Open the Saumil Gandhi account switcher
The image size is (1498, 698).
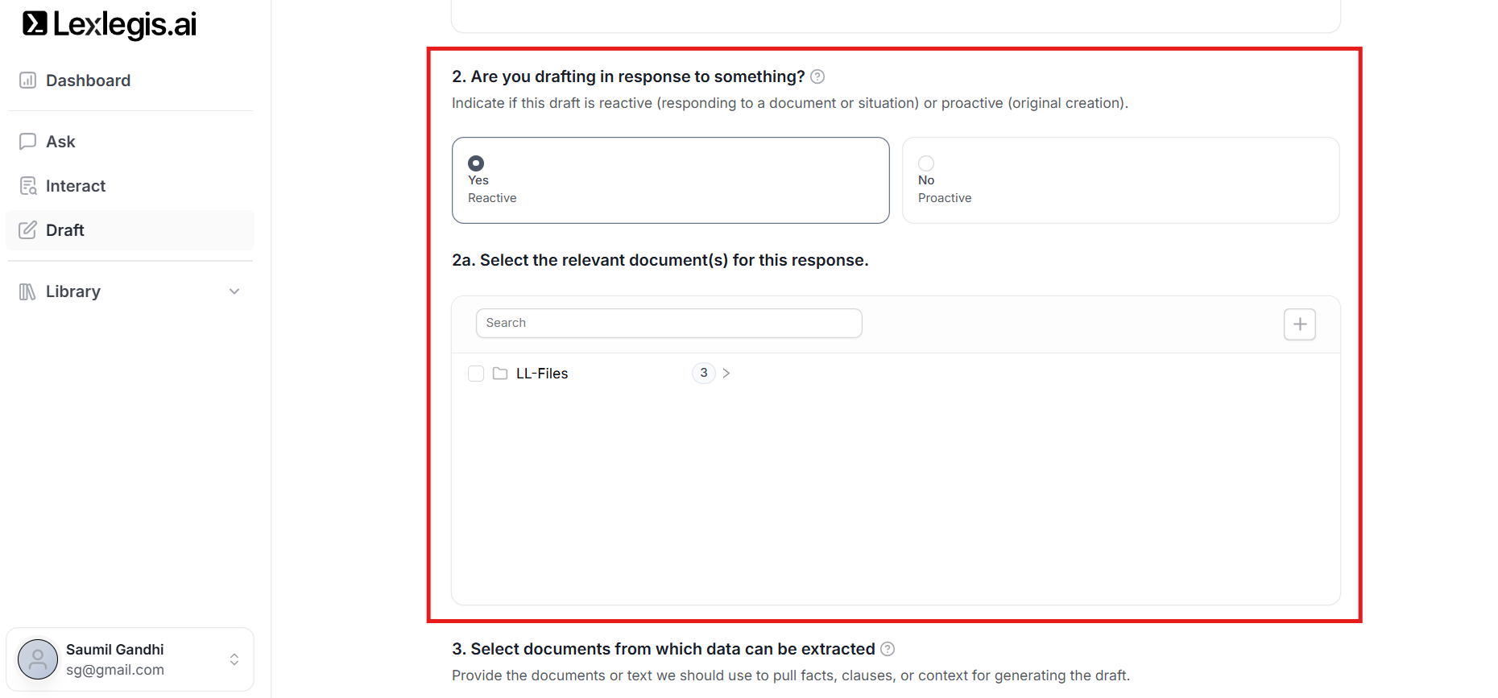[x=234, y=659]
